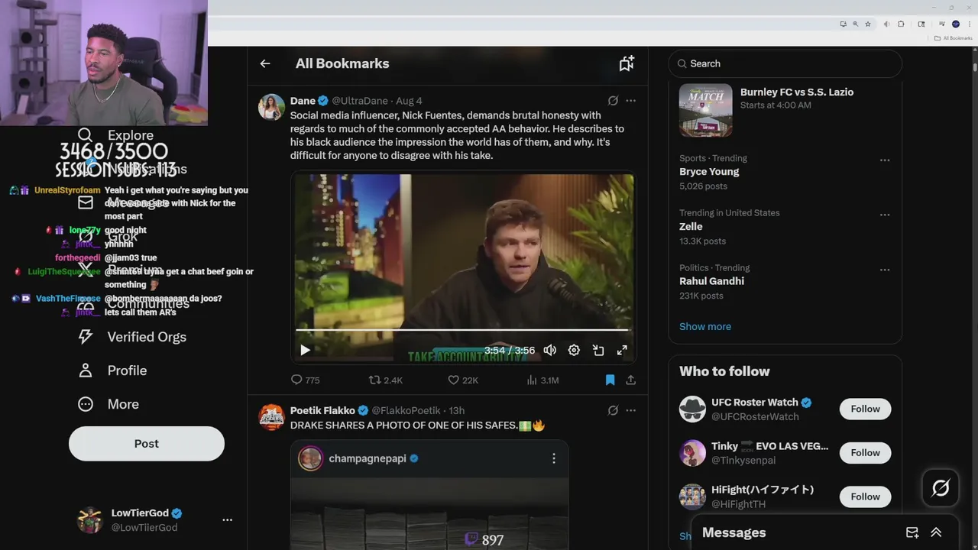Image resolution: width=978 pixels, height=550 pixels.
Task: Repost Dane's post showing 2.4K
Action: [385, 380]
